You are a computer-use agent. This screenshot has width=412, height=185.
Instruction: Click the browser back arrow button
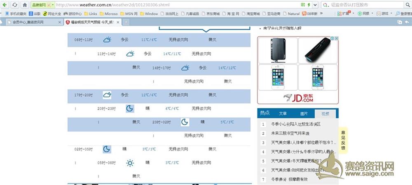pyautogui.click(x=5, y=5)
